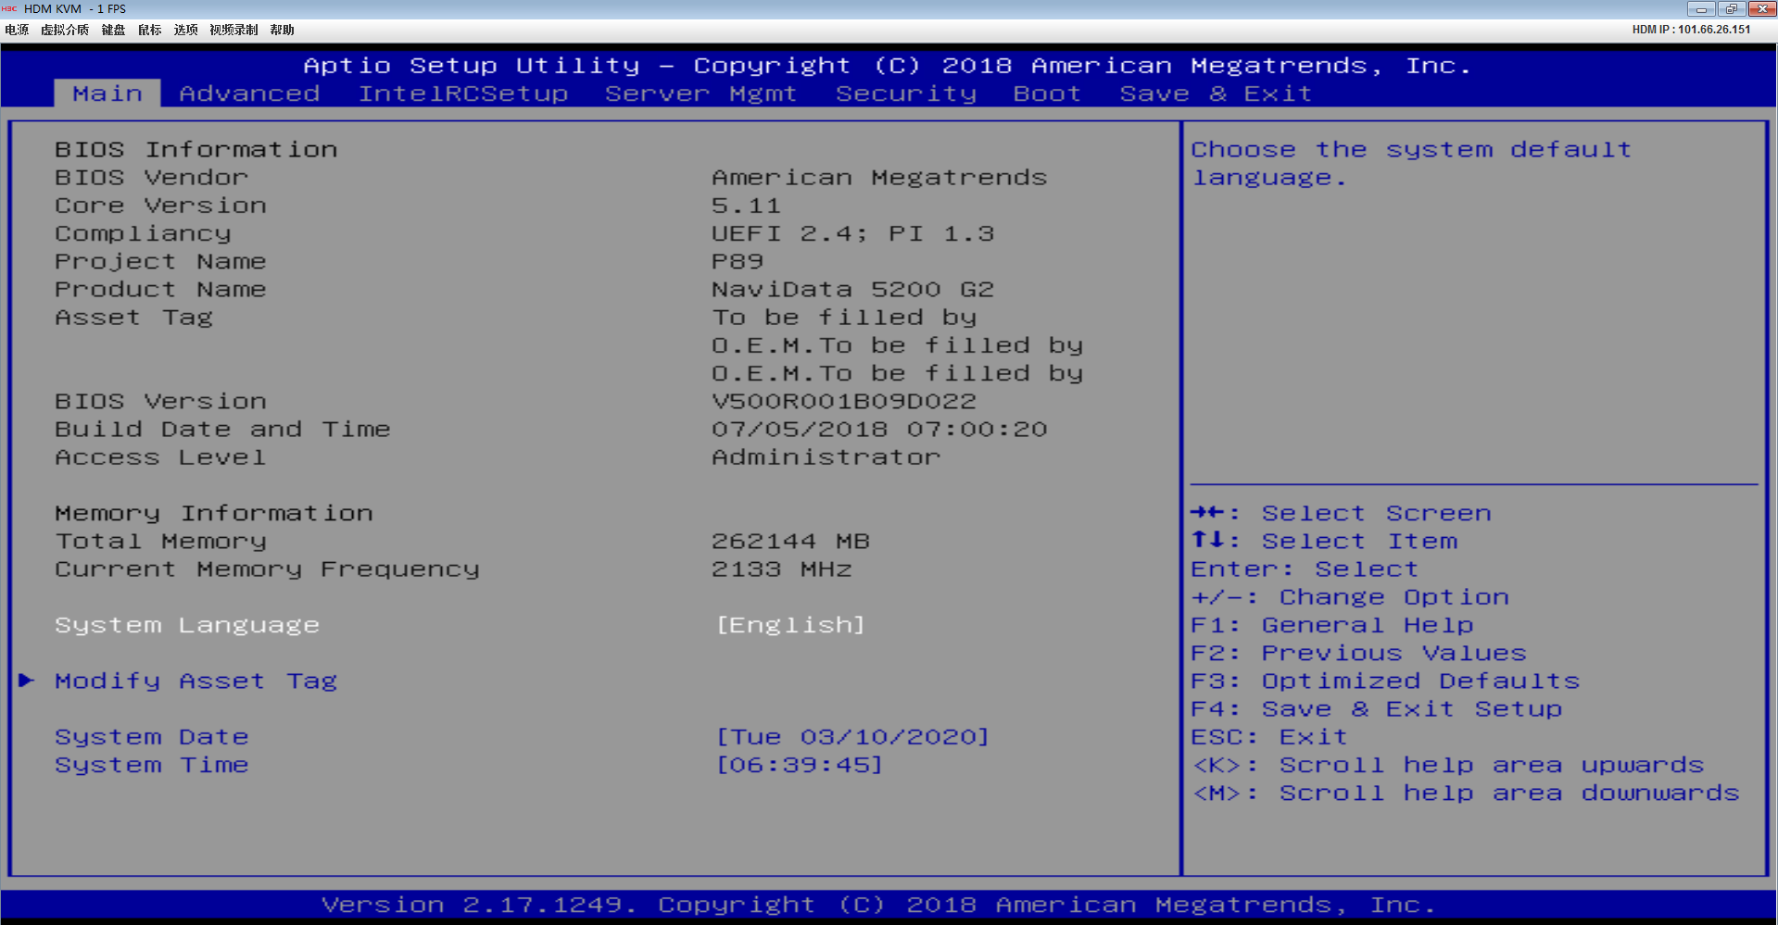Image resolution: width=1778 pixels, height=925 pixels.
Task: Click the BIOS Information heading
Action: pos(195,149)
